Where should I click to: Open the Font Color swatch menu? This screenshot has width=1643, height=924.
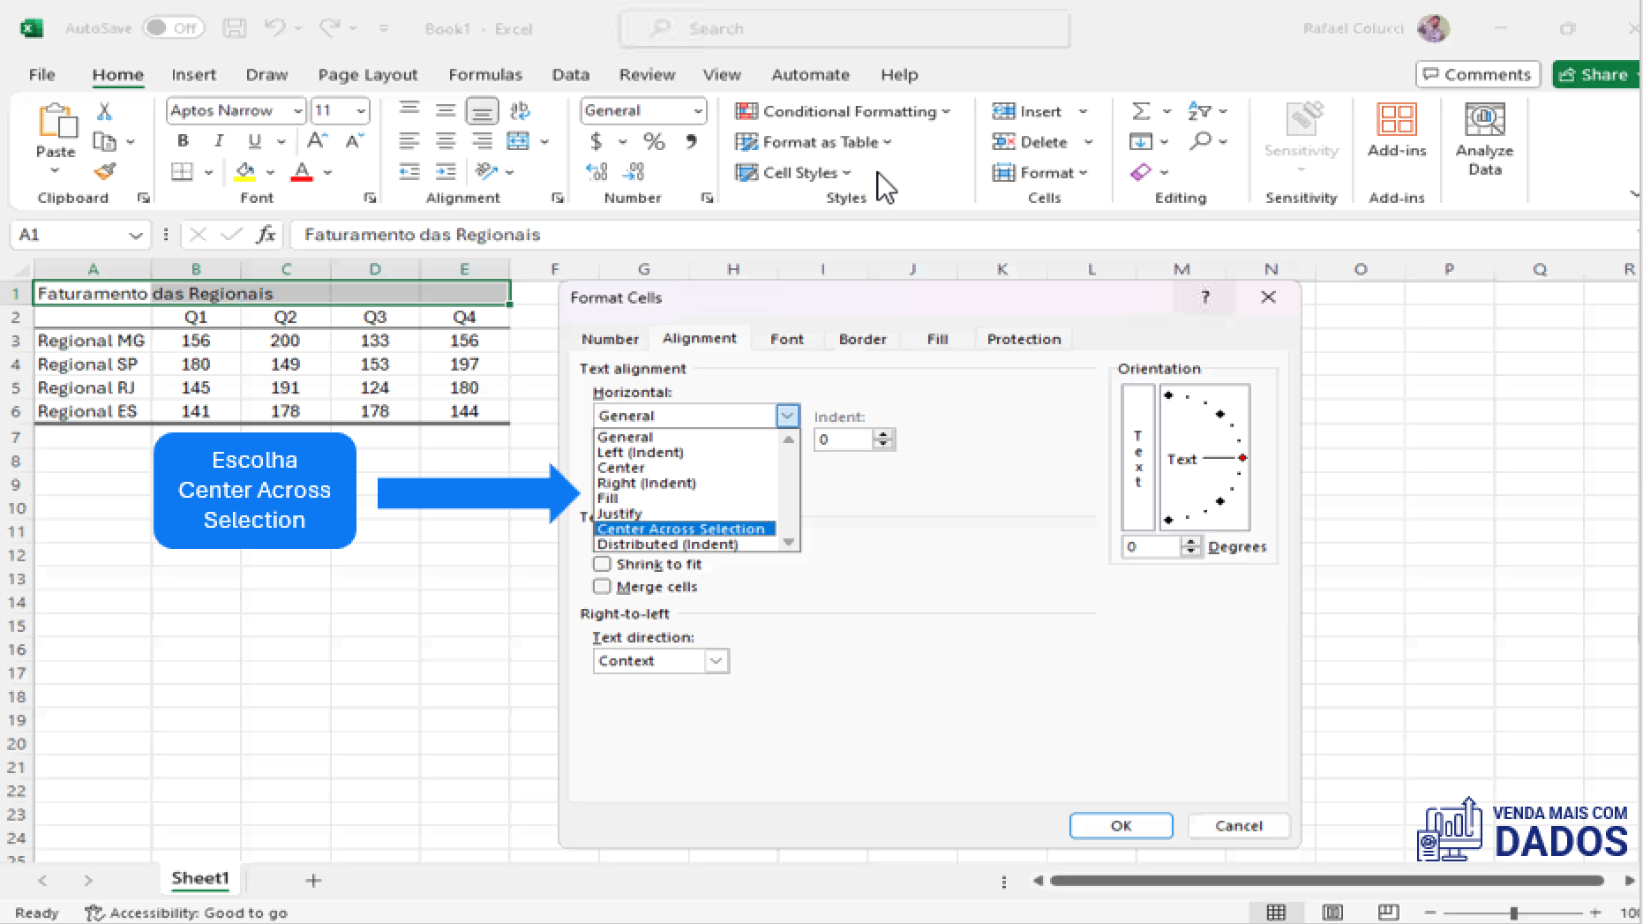tap(326, 172)
